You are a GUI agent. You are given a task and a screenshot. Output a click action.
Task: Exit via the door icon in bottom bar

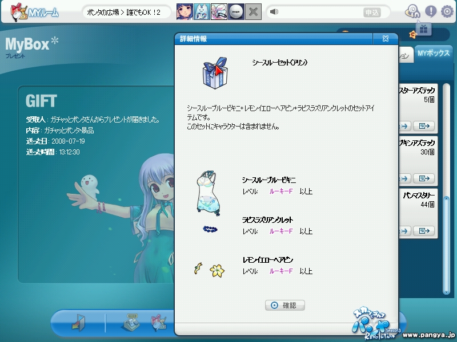pos(79,322)
